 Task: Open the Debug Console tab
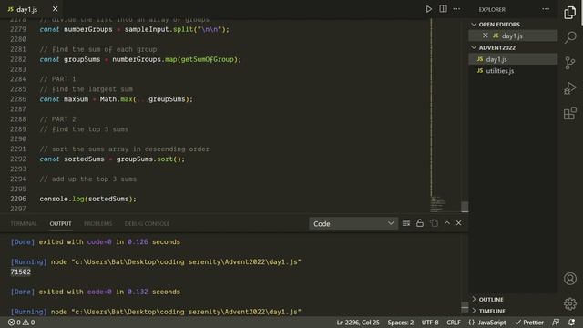coord(147,223)
